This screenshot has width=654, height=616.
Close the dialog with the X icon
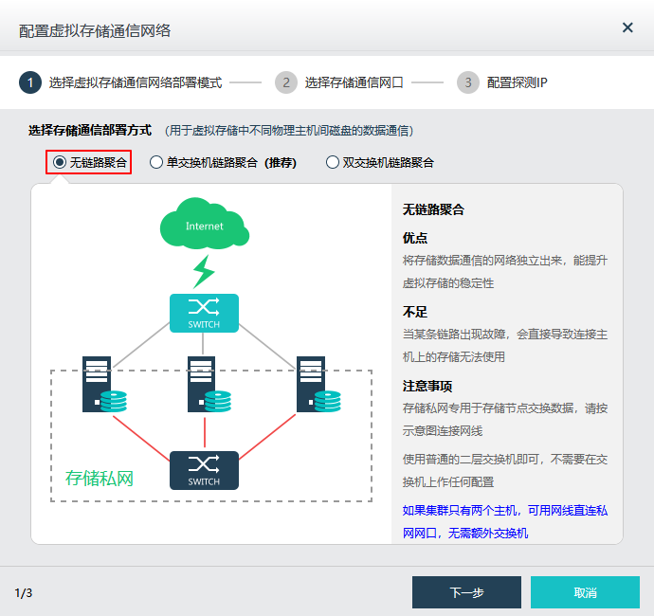click(627, 27)
